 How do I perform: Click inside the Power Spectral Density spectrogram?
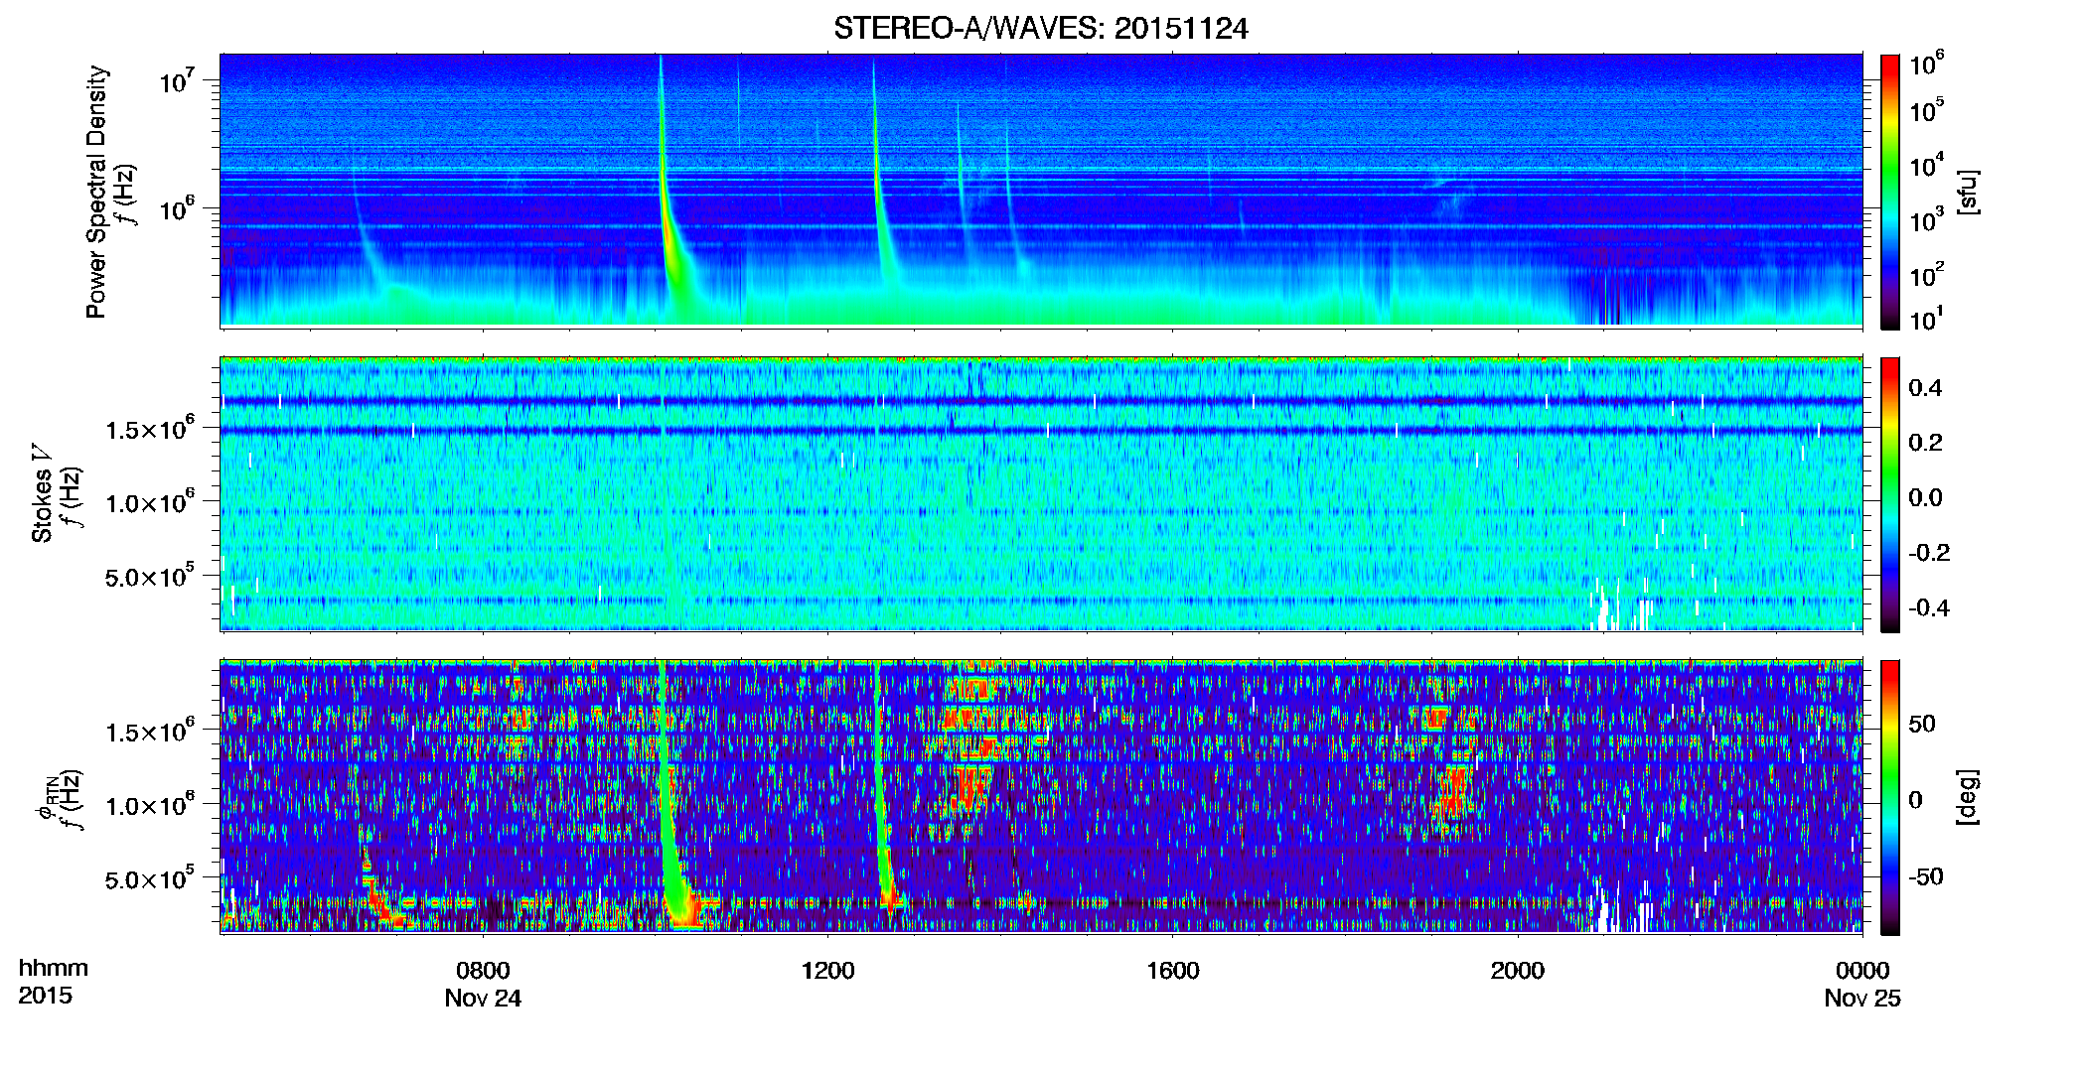(1041, 190)
